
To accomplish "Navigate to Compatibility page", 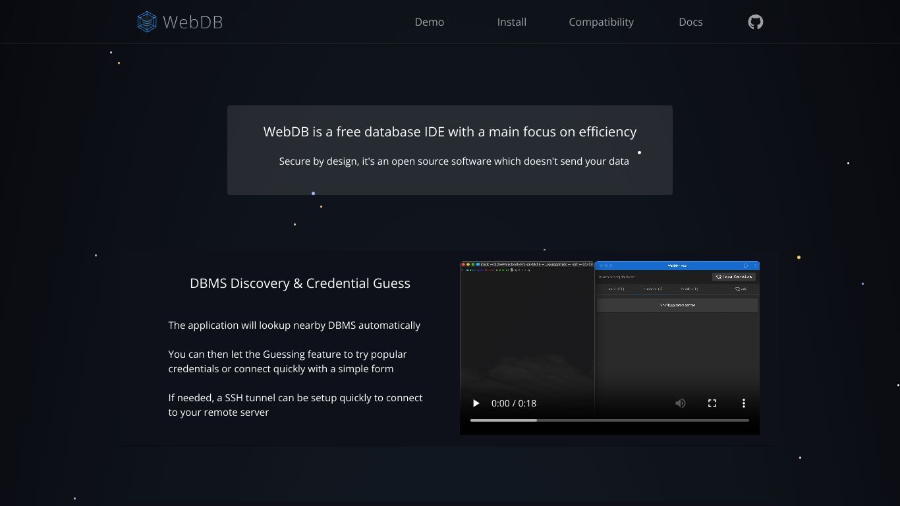I will pyautogui.click(x=602, y=22).
